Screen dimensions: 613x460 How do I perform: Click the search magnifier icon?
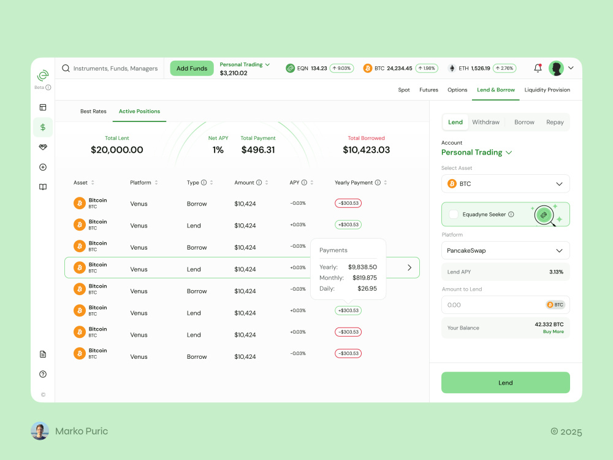coord(66,68)
